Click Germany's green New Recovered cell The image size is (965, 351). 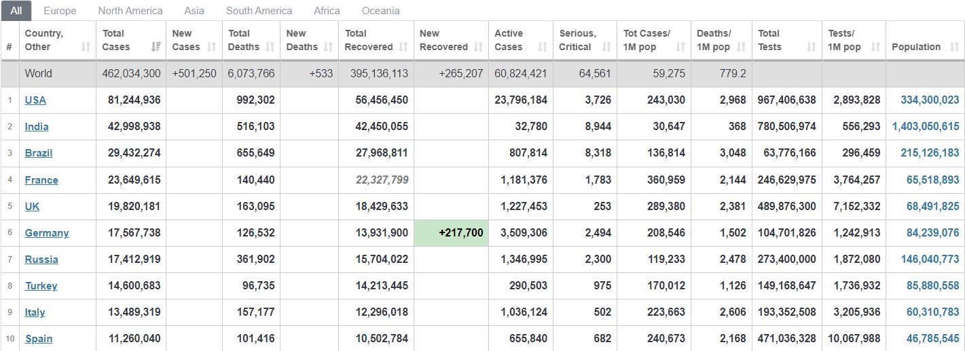coord(451,233)
